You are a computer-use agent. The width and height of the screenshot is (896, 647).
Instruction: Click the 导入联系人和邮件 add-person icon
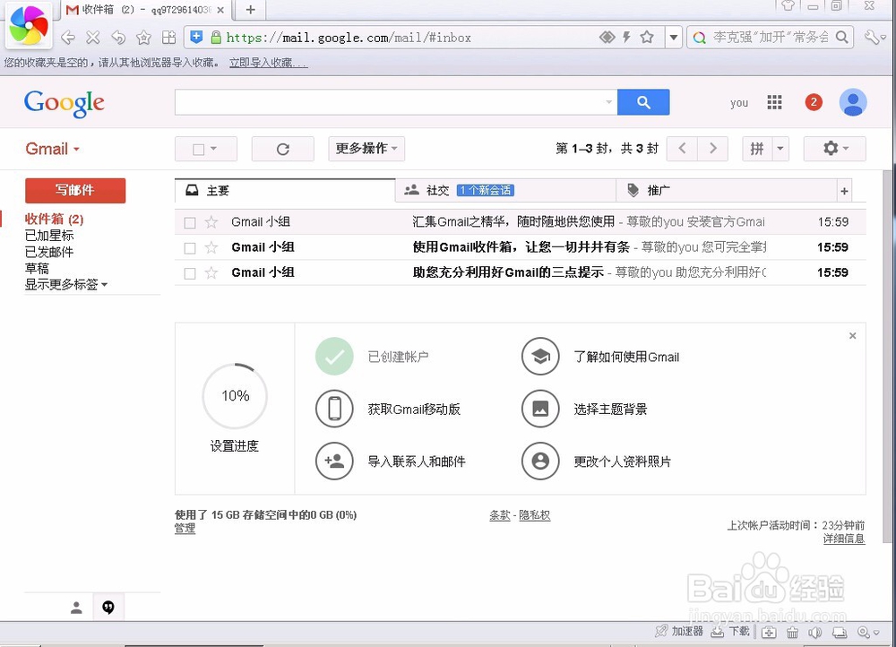[334, 461]
